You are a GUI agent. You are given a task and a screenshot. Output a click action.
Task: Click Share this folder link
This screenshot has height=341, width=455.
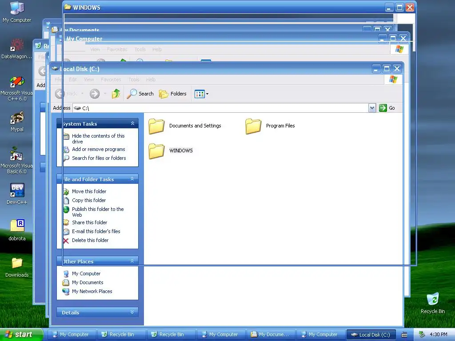pos(89,222)
